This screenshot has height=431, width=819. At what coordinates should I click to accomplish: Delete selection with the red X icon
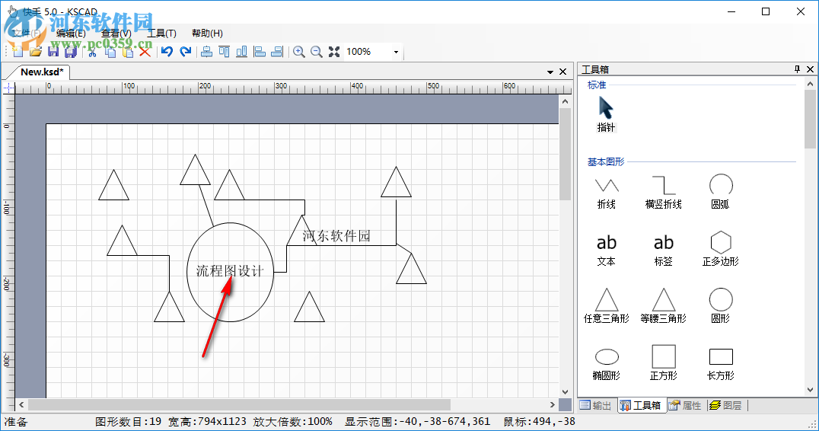pos(145,51)
